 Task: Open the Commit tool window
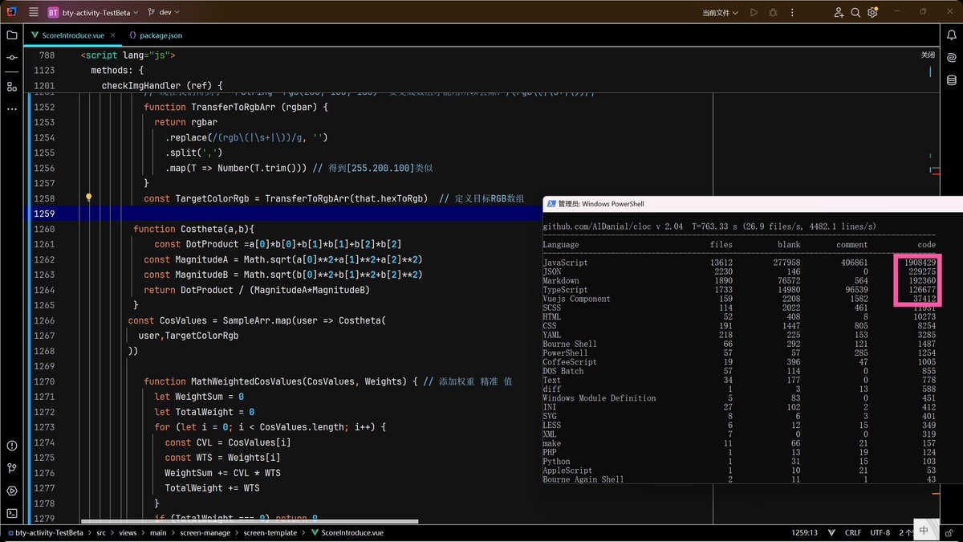pos(12,59)
